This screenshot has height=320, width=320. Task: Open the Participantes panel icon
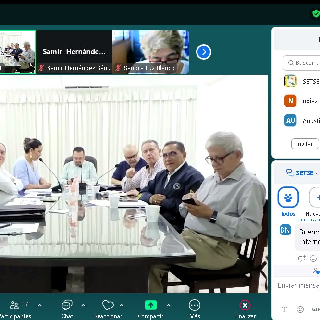(14, 305)
